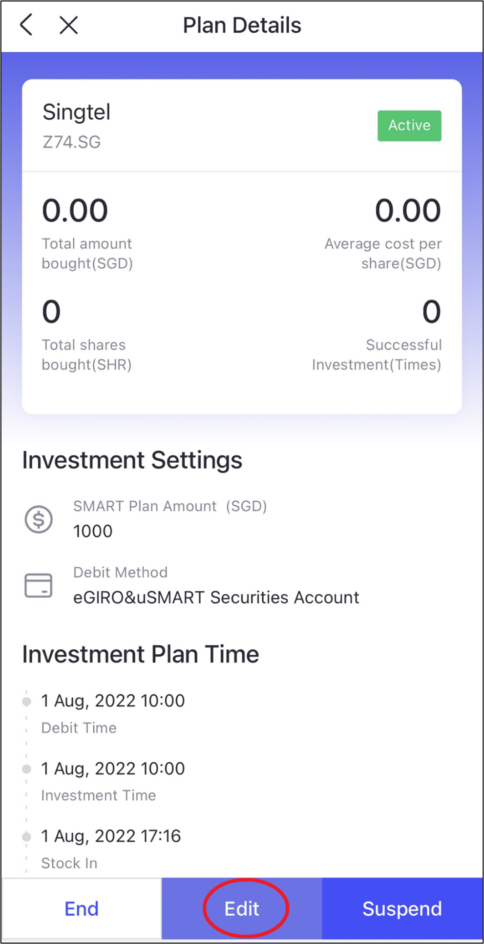This screenshot has height=944, width=484.
Task: Tap Average cost per share figure
Action: click(x=408, y=211)
